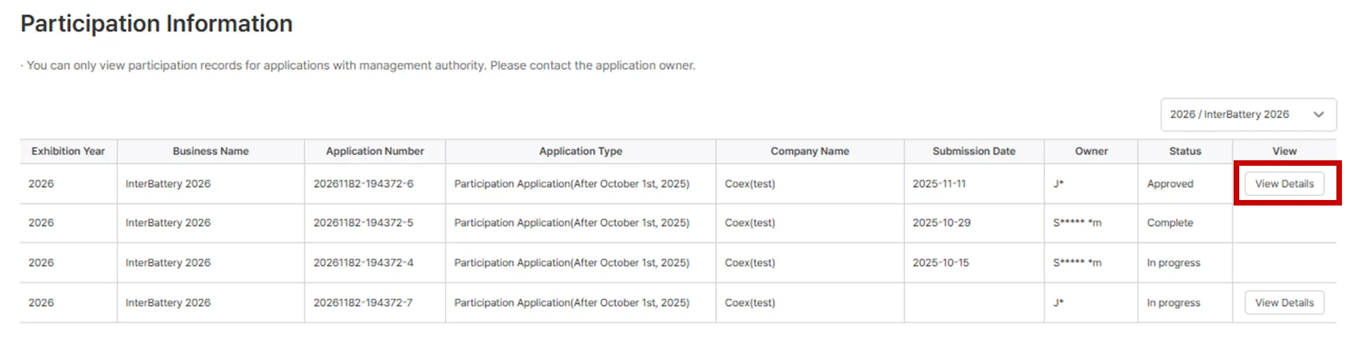
Task: Click the Application Type column header
Action: (x=580, y=151)
